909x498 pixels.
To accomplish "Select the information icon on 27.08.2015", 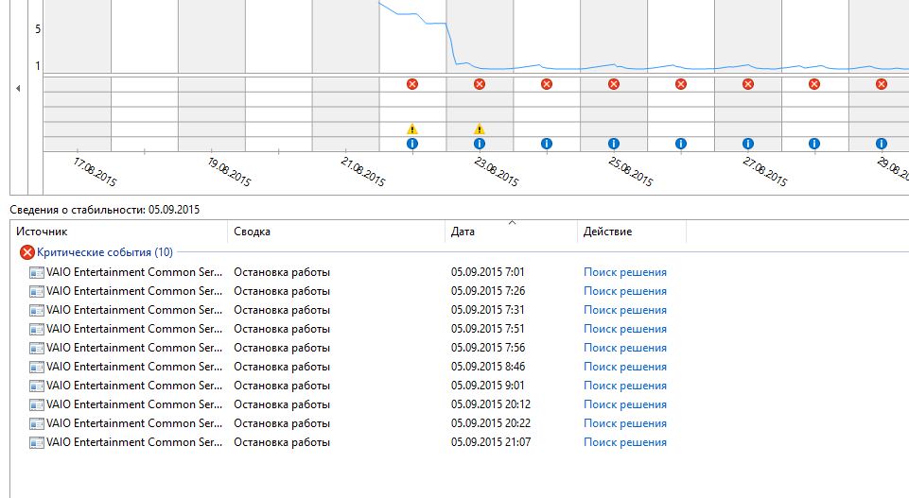I will pos(747,144).
